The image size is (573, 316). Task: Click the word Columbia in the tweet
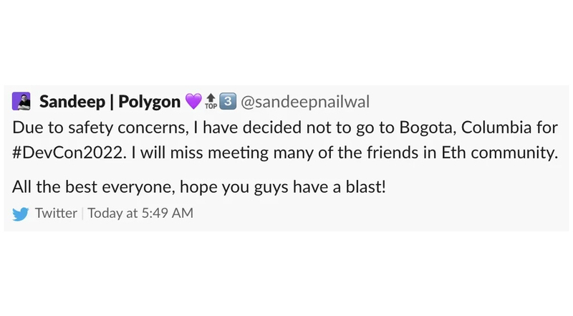[496, 128]
